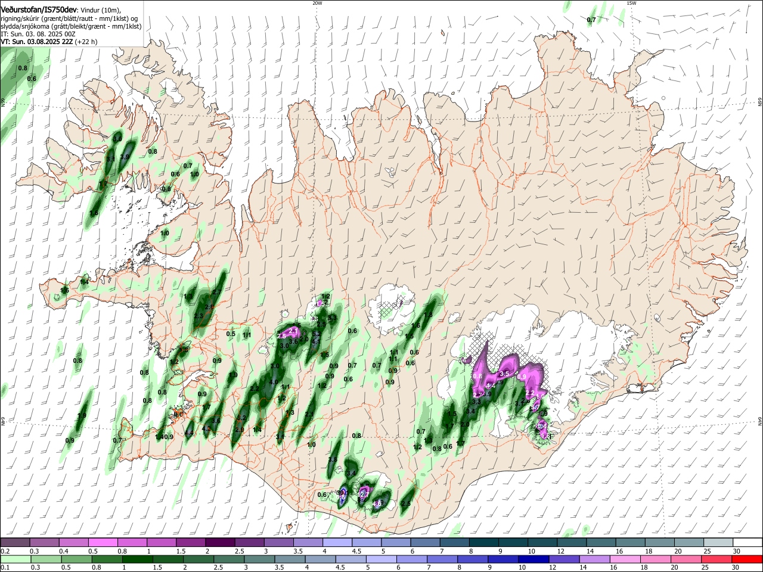Click the 'VT: Sun. 03.08.2025 22Z' valid time
The image size is (763, 572).
point(37,42)
